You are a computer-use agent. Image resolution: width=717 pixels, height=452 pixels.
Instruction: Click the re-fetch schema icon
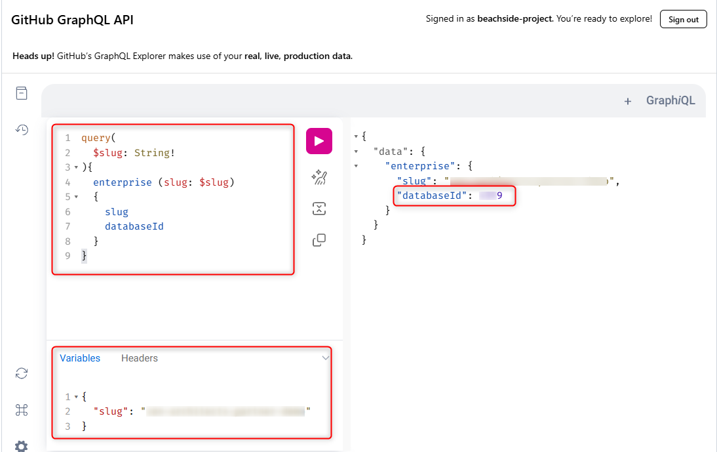(x=22, y=373)
